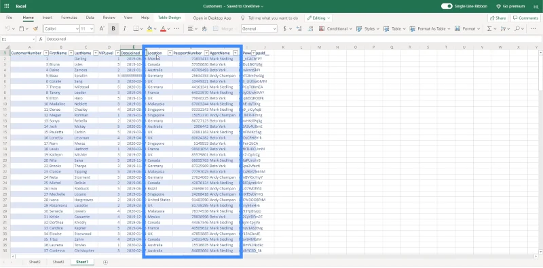This screenshot has width=543, height=268.
Task: Click the Name Box showing E1
Action: (18, 39)
